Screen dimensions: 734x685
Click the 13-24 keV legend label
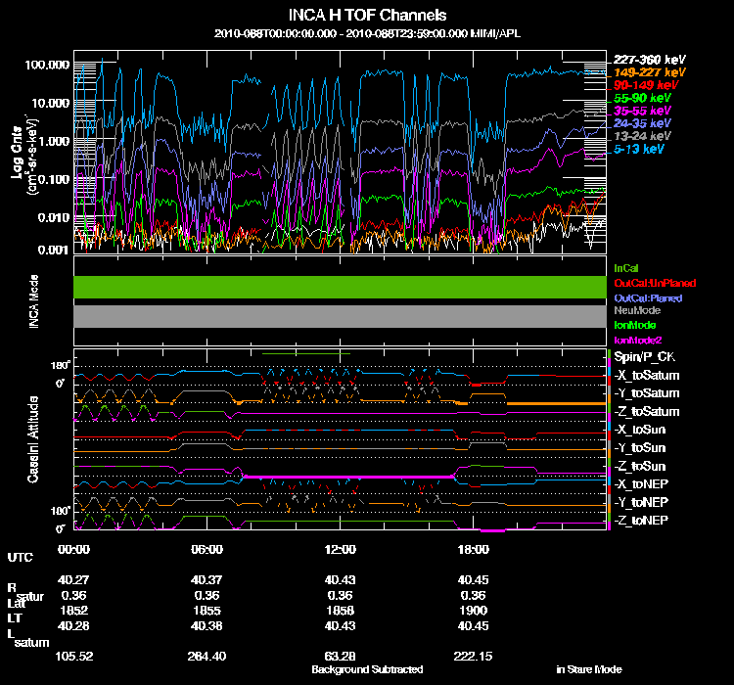tap(642, 136)
